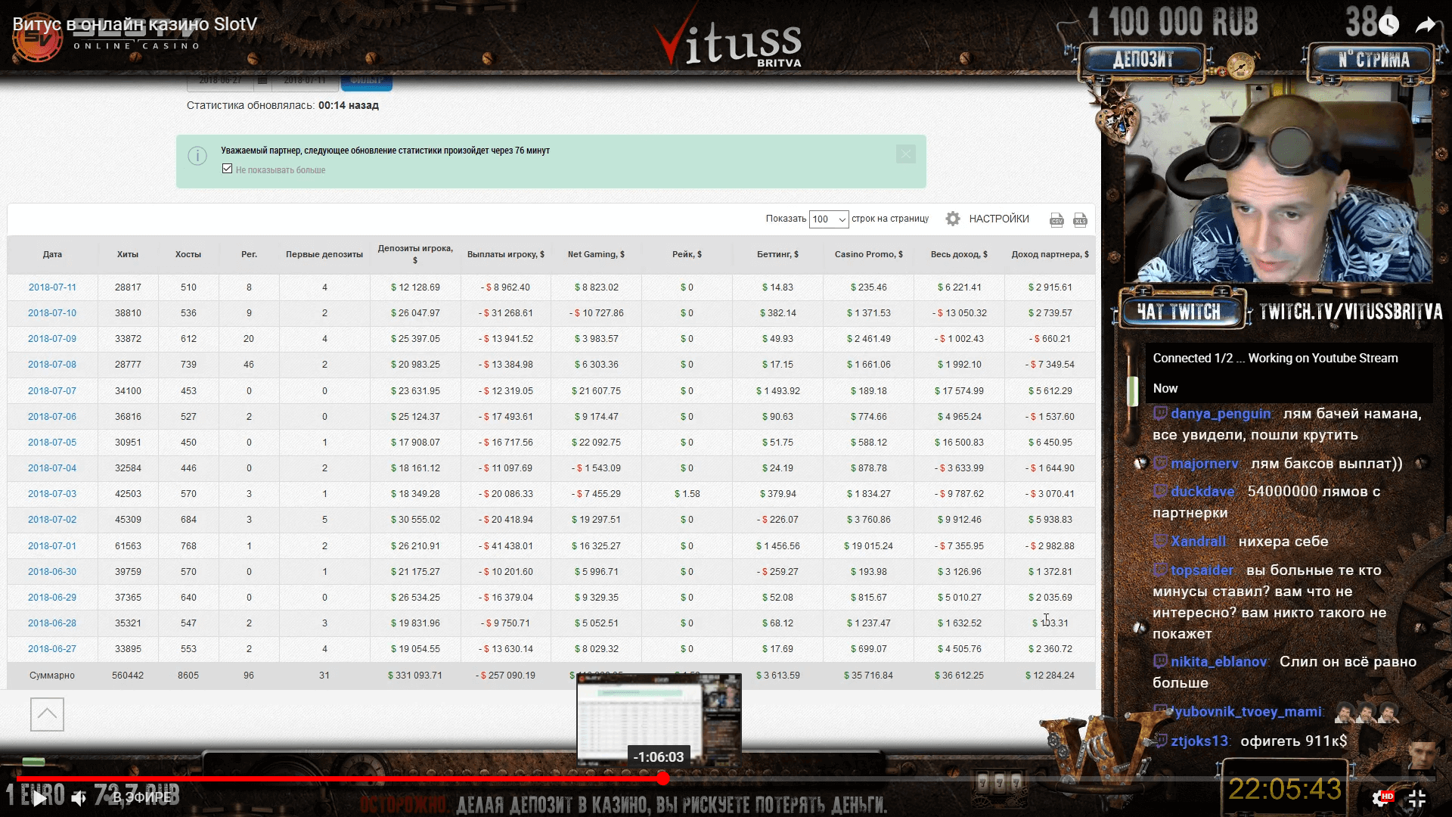1452x817 pixels.
Task: Sort by the Net Gaming, $ column header
Action: pos(596,255)
